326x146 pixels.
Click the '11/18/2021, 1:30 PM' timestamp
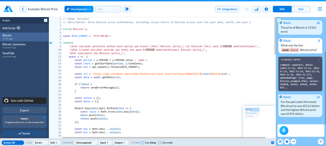(x=290, y=59)
